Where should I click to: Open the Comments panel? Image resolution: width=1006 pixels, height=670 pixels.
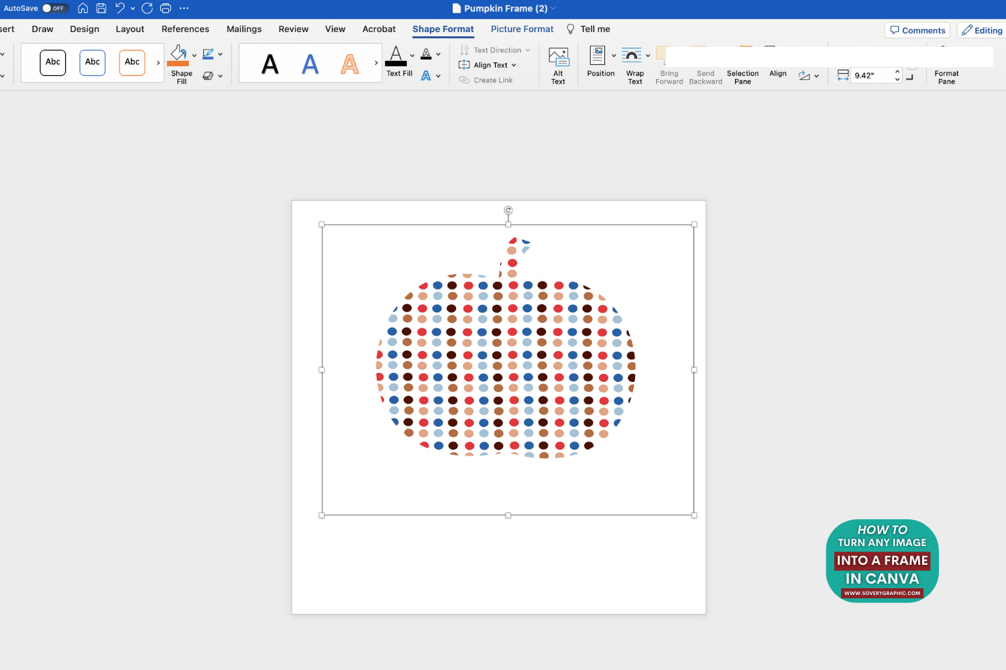(917, 30)
